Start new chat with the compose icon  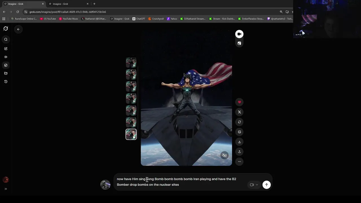tap(6, 49)
